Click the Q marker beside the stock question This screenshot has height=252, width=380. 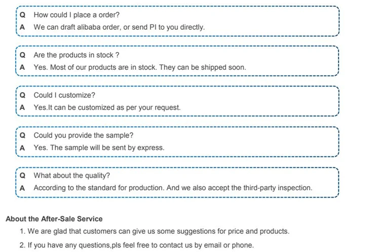pyautogui.click(x=22, y=55)
